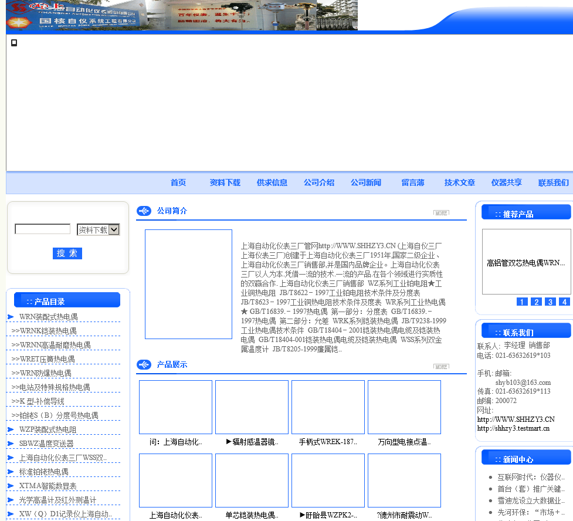Open 公司新闻 navigation item

tap(366, 182)
